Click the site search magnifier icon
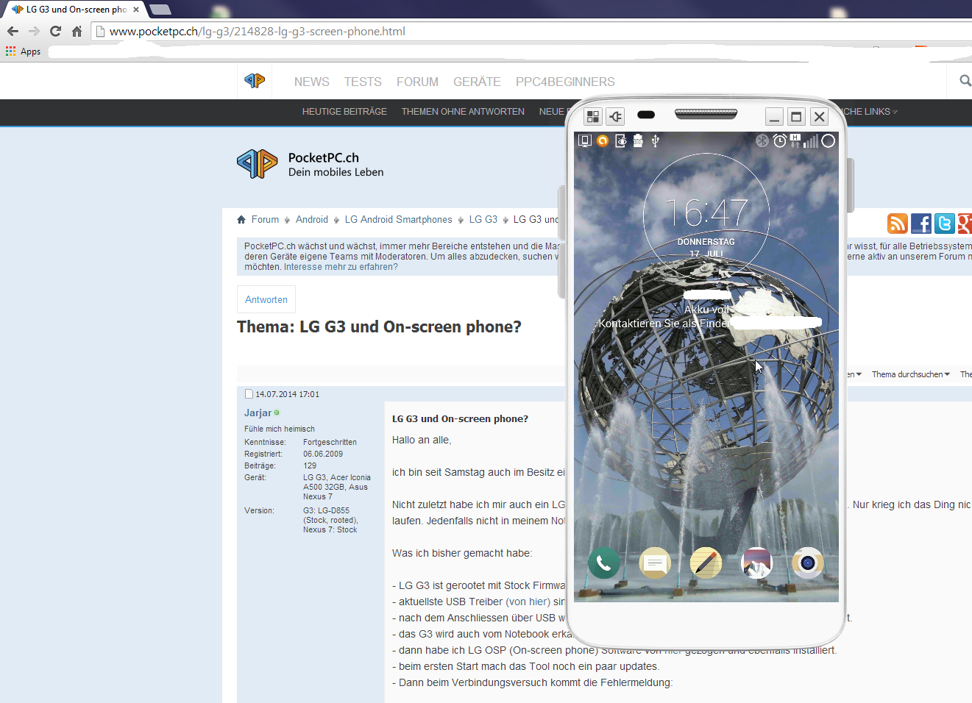972x703 pixels. pyautogui.click(x=965, y=81)
